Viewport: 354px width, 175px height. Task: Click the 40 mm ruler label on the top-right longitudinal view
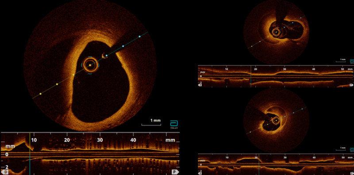coord(313,69)
